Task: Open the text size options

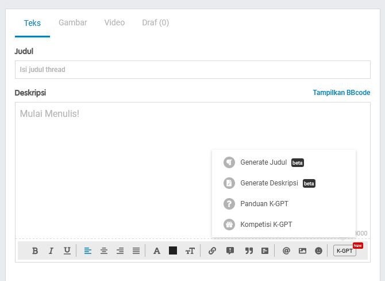Action: coord(190,251)
